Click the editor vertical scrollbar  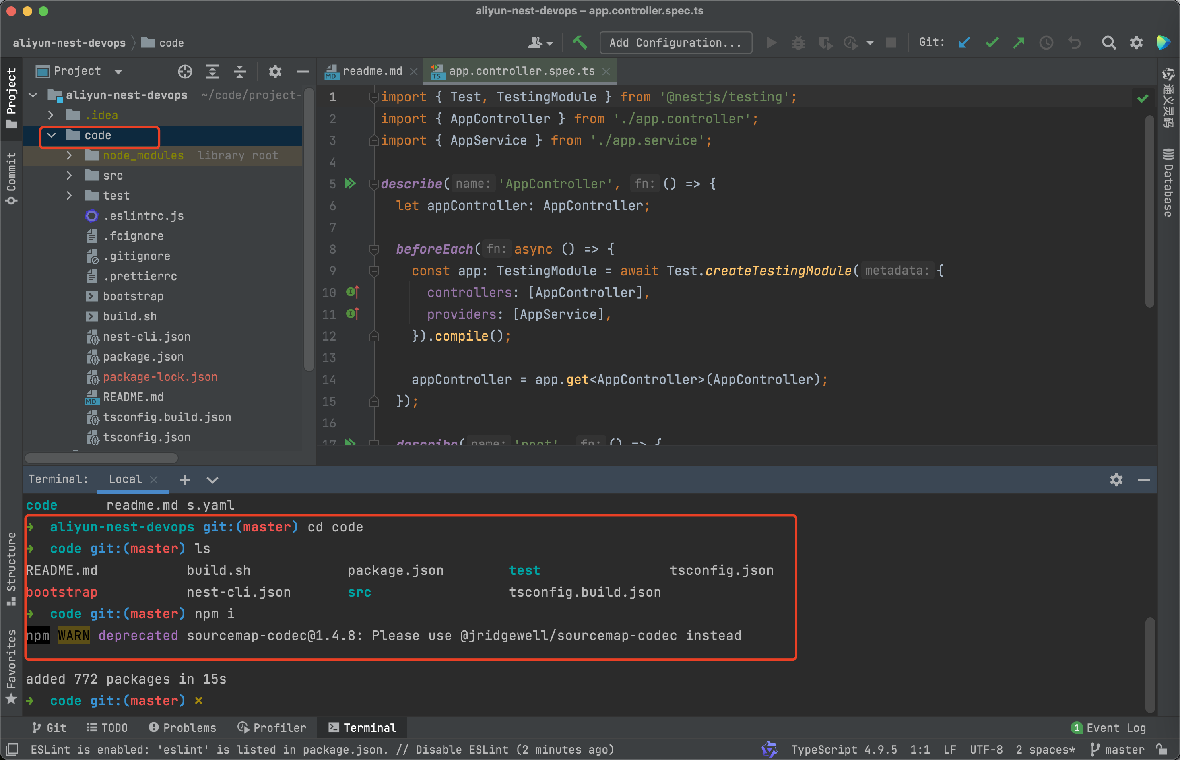pyautogui.click(x=1149, y=211)
